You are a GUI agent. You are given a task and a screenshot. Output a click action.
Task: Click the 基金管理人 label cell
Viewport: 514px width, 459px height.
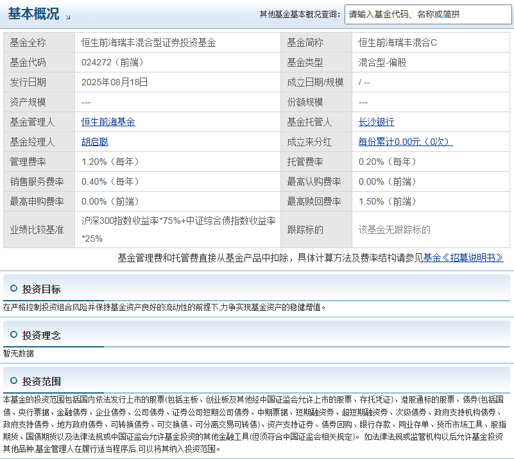point(39,122)
